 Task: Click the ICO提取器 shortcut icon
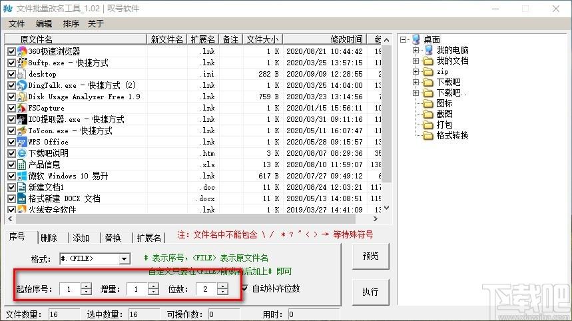pyautogui.click(x=22, y=119)
